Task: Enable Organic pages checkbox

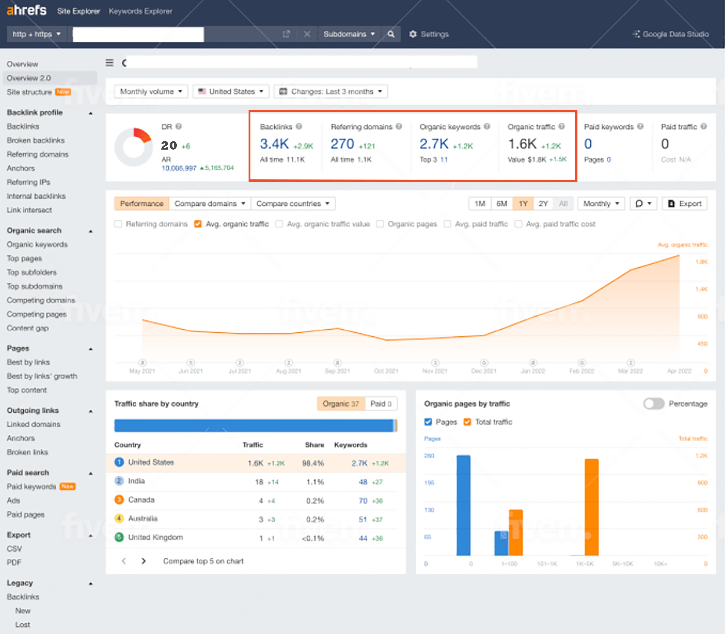Action: pos(380,224)
